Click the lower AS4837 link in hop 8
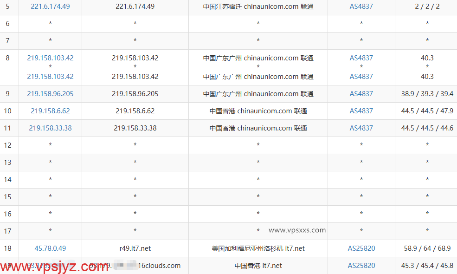Image resolution: width=457 pixels, height=274 pixels. point(361,77)
